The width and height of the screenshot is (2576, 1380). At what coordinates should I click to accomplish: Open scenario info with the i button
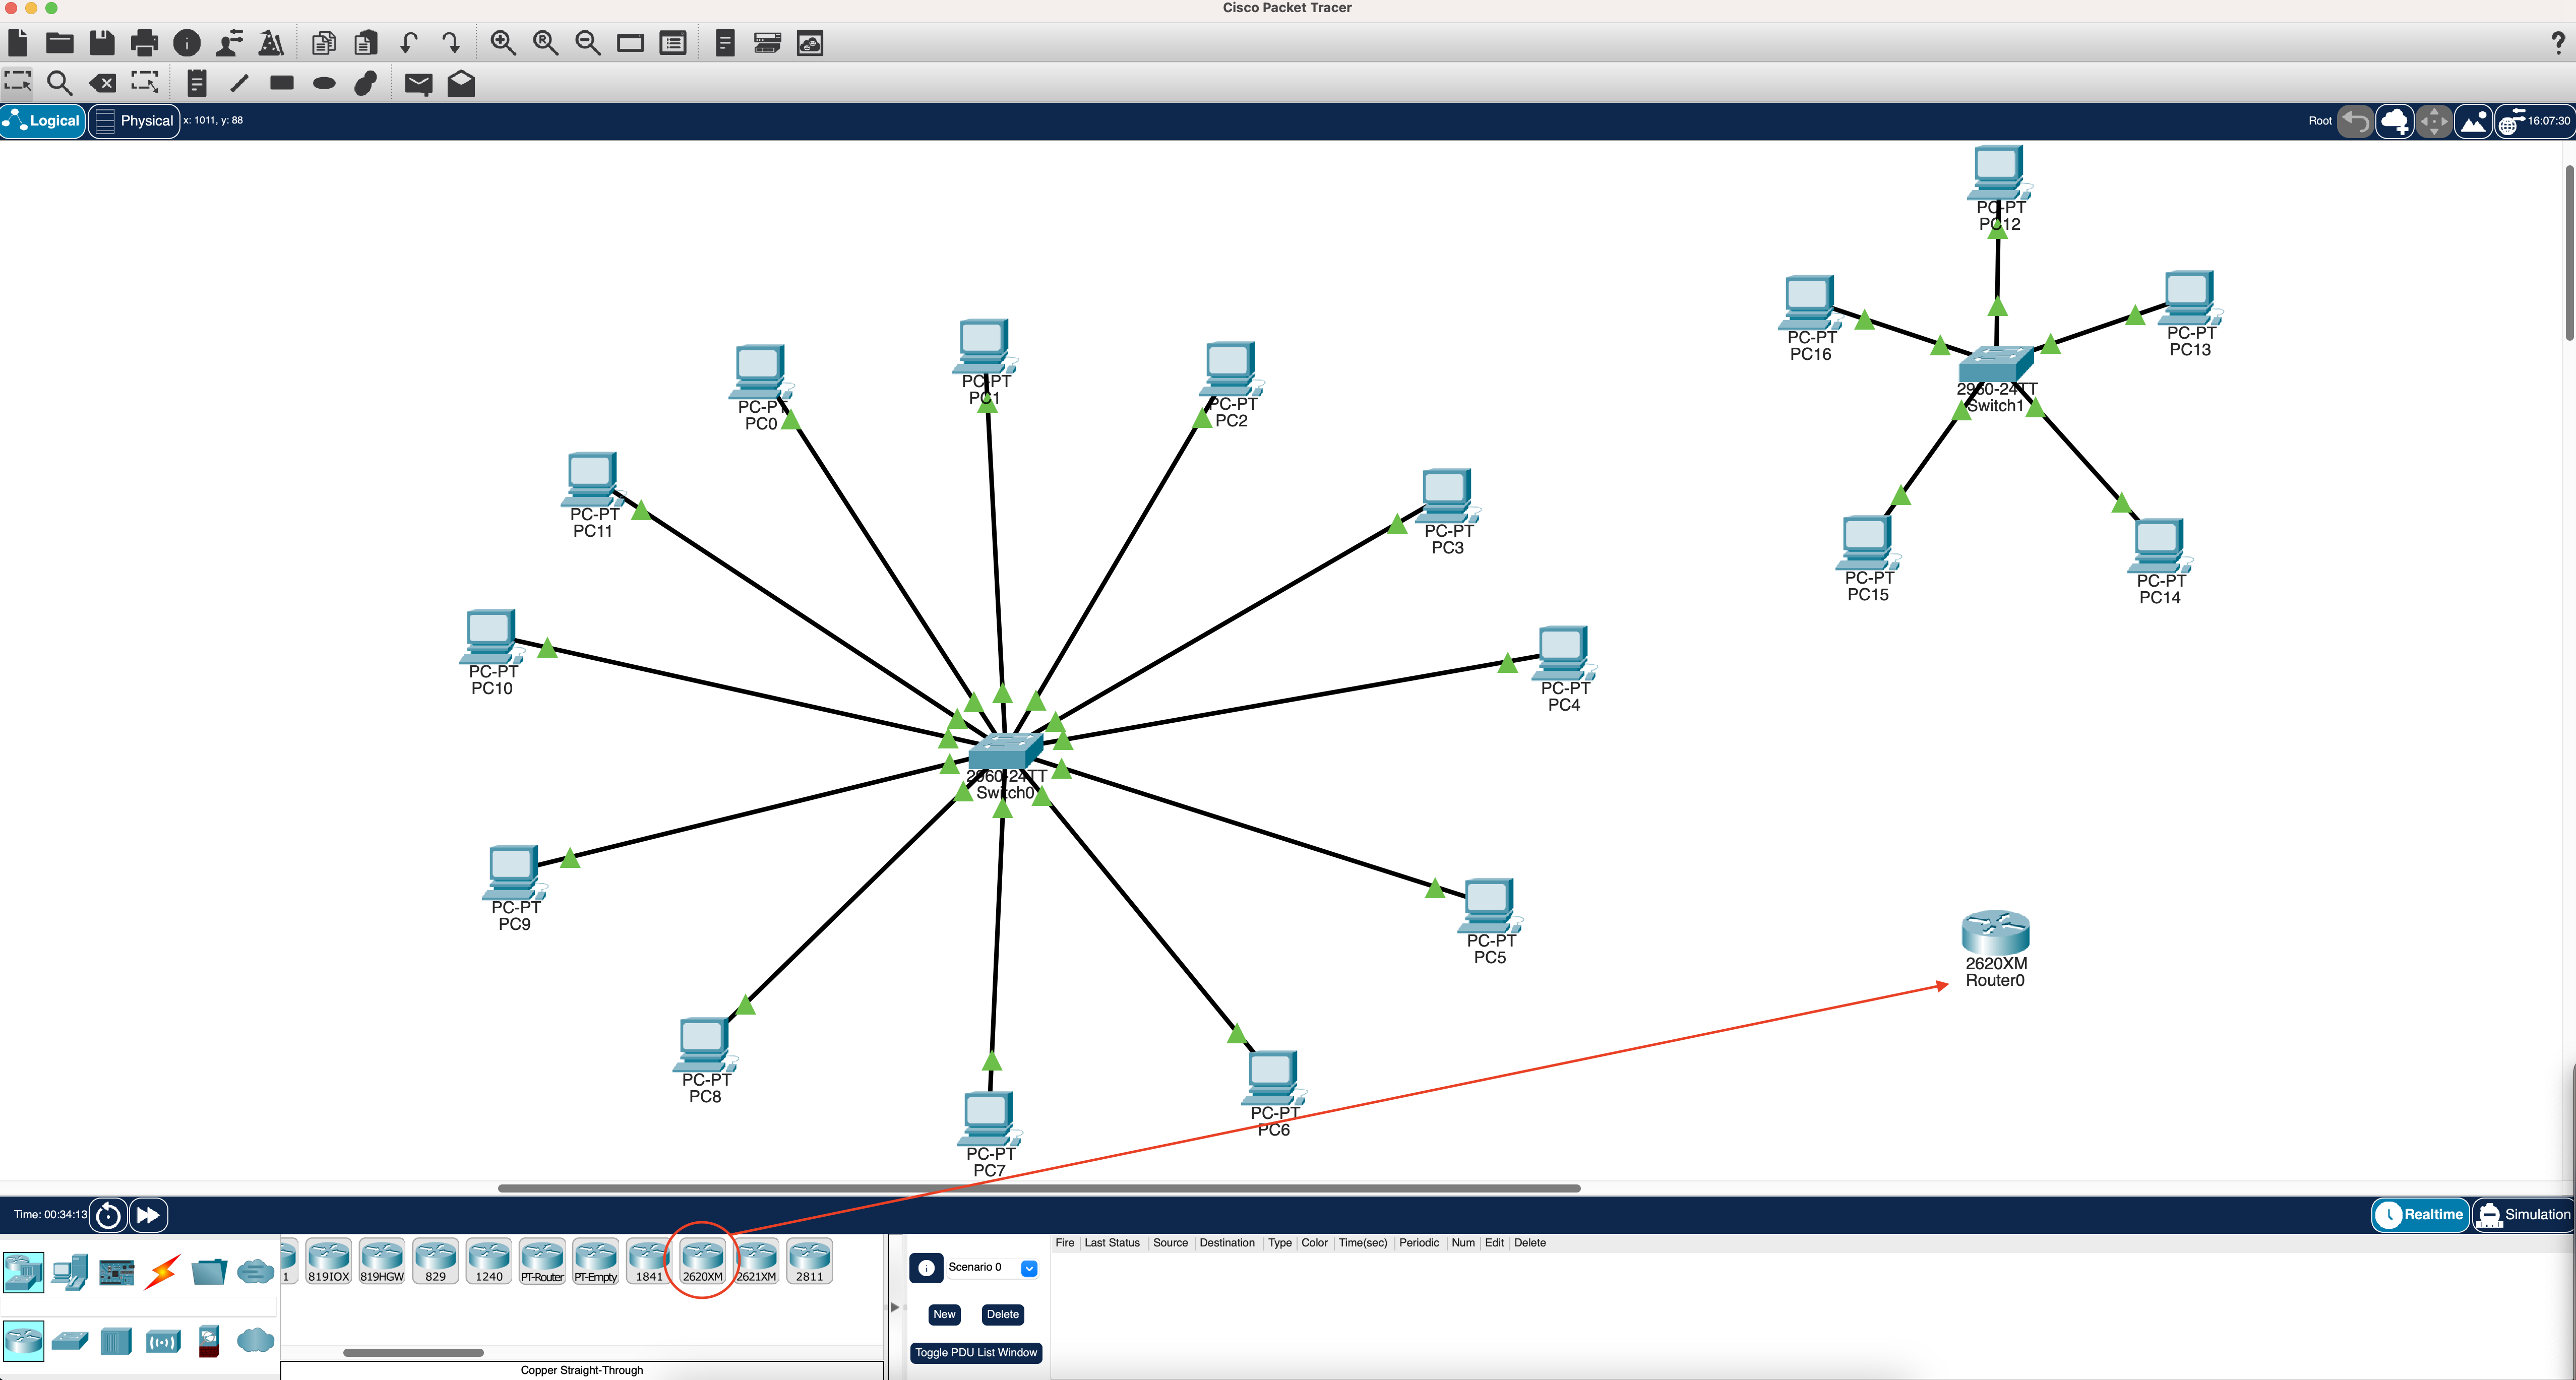click(x=926, y=1268)
